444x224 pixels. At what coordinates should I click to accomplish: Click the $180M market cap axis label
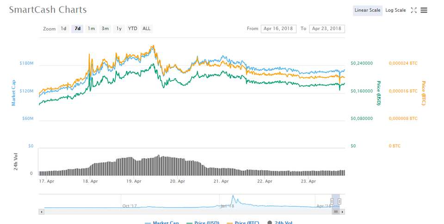tap(26, 63)
